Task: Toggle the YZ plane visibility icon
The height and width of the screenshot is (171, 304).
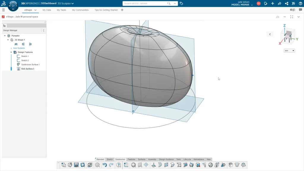Action: (x=23, y=44)
